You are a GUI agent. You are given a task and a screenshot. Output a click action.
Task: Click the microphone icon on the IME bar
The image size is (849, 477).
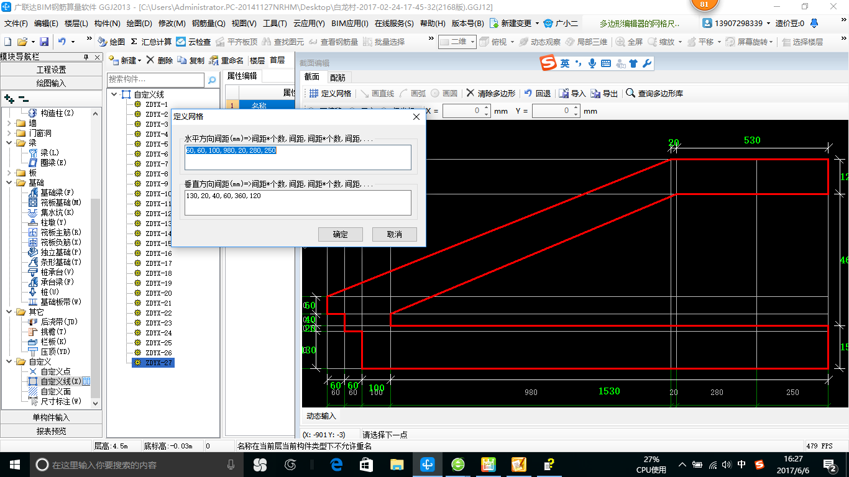592,63
